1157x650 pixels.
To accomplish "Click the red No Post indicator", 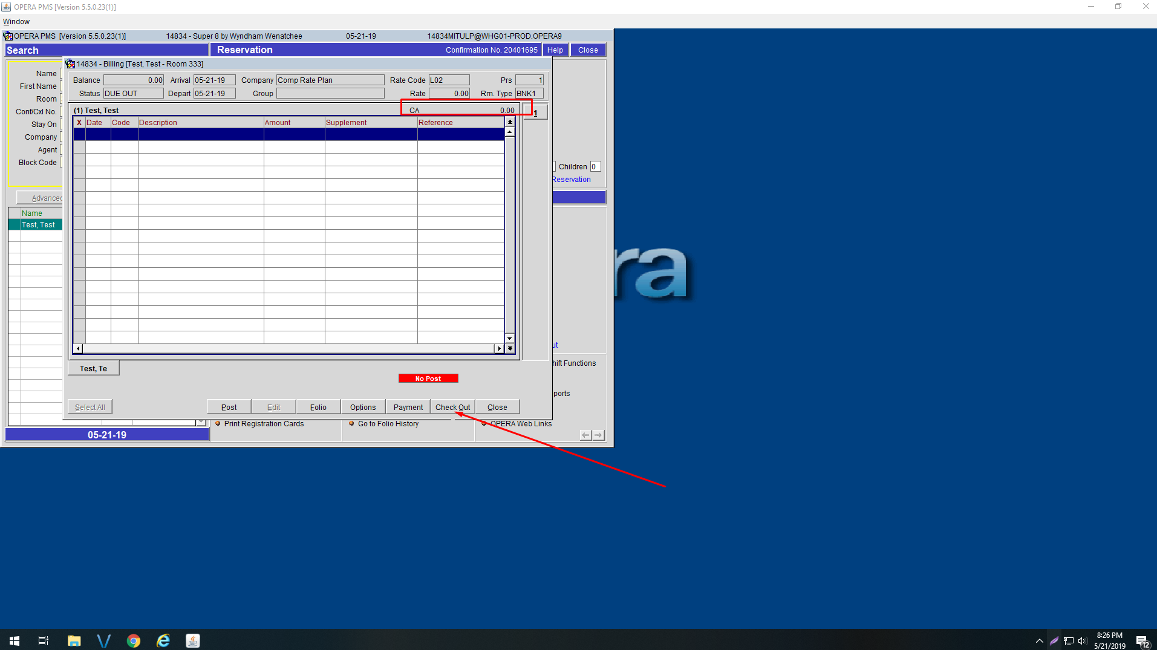I will 428,379.
